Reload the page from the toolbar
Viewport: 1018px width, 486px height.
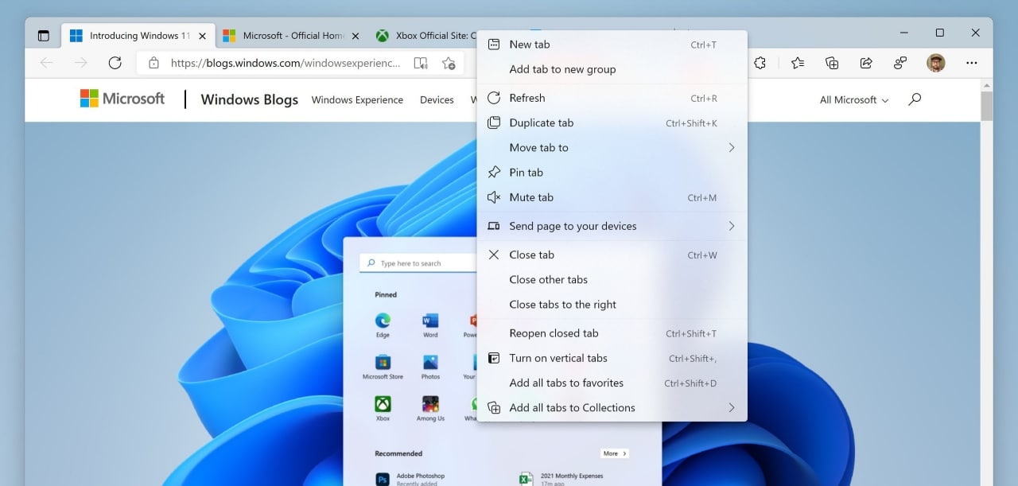[115, 63]
